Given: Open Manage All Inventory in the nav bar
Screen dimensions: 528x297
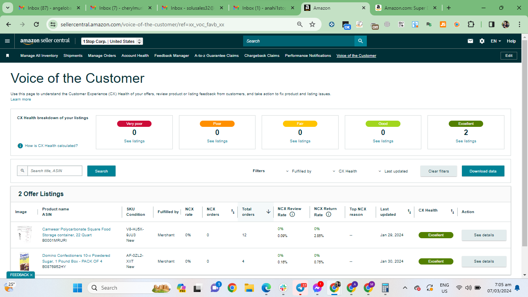Looking at the screenshot, I should click(39, 56).
